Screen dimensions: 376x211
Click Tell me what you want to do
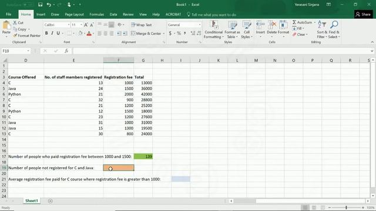click(x=211, y=15)
